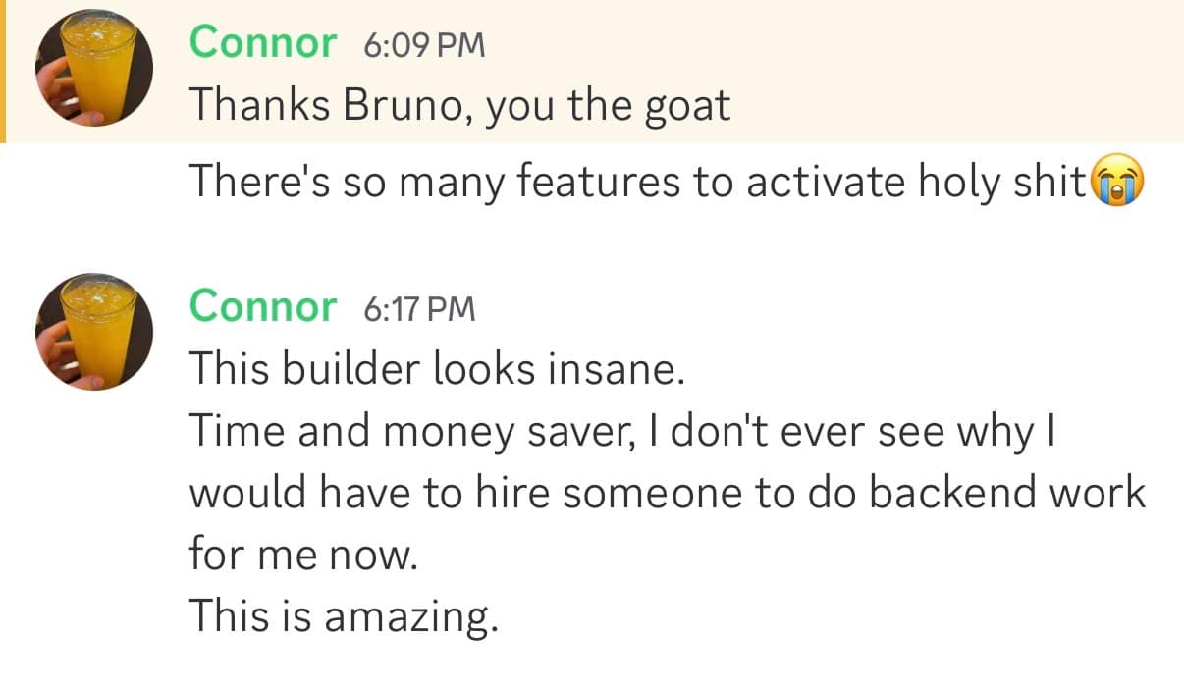Click the 6:17 PM timestamp
This screenshot has width=1184, height=690.
coord(419,309)
